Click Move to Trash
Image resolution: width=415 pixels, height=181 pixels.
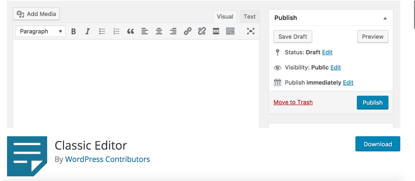pyautogui.click(x=293, y=102)
